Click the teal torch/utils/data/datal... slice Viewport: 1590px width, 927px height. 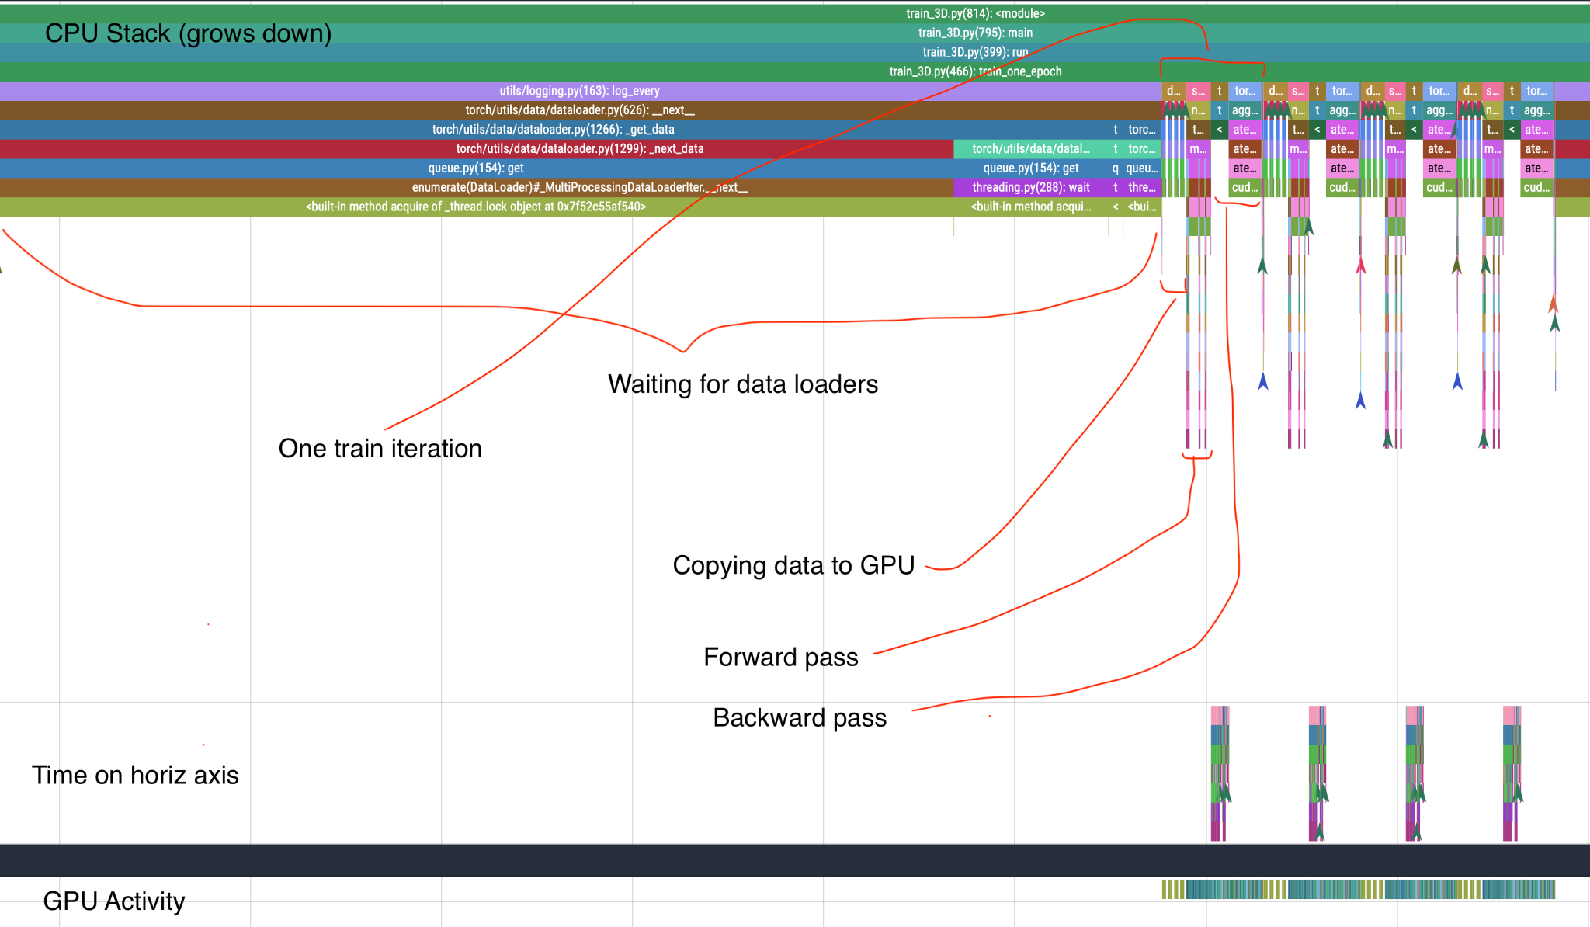(1031, 149)
